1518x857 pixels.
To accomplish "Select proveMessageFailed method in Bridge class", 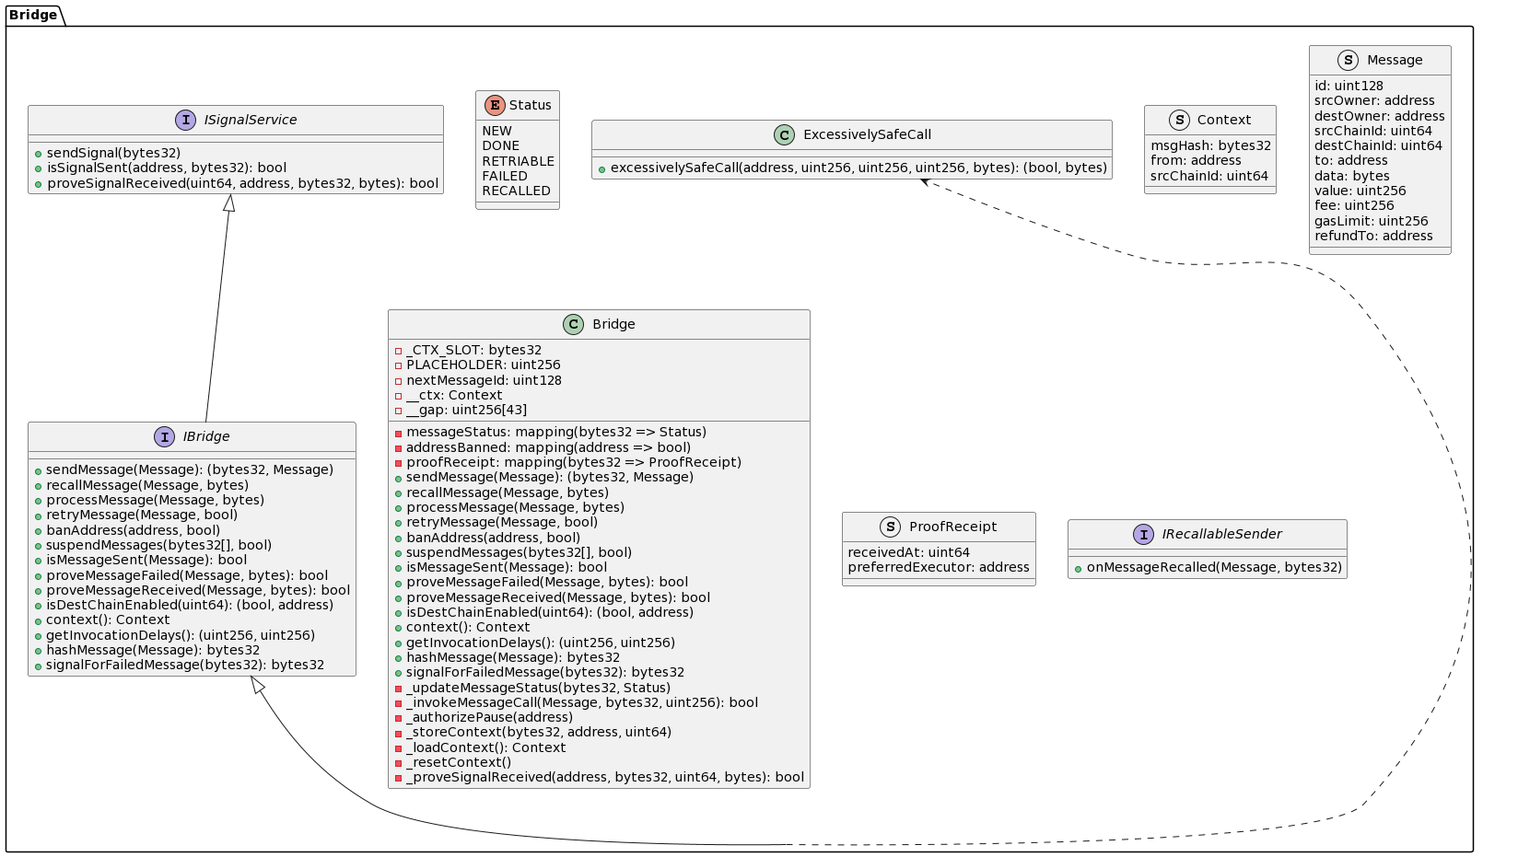I will pos(546,583).
